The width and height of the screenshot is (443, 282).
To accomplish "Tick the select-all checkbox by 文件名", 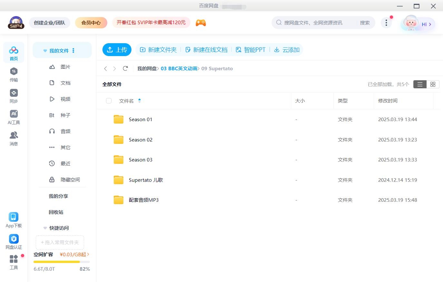I will pos(109,101).
